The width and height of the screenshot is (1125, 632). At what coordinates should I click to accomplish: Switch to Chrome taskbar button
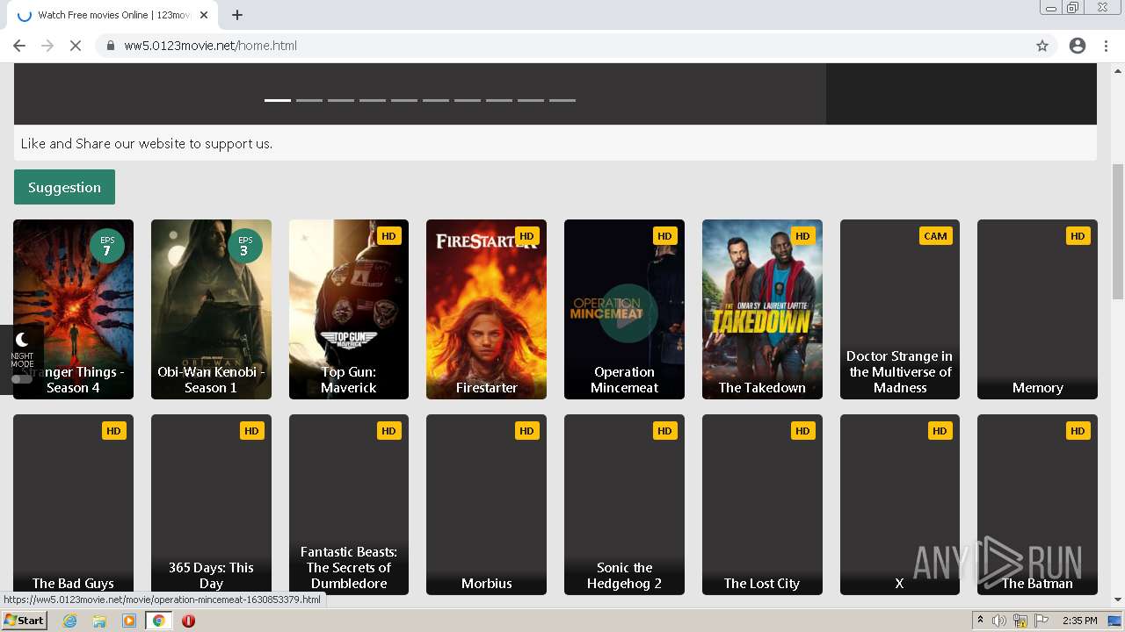[158, 621]
